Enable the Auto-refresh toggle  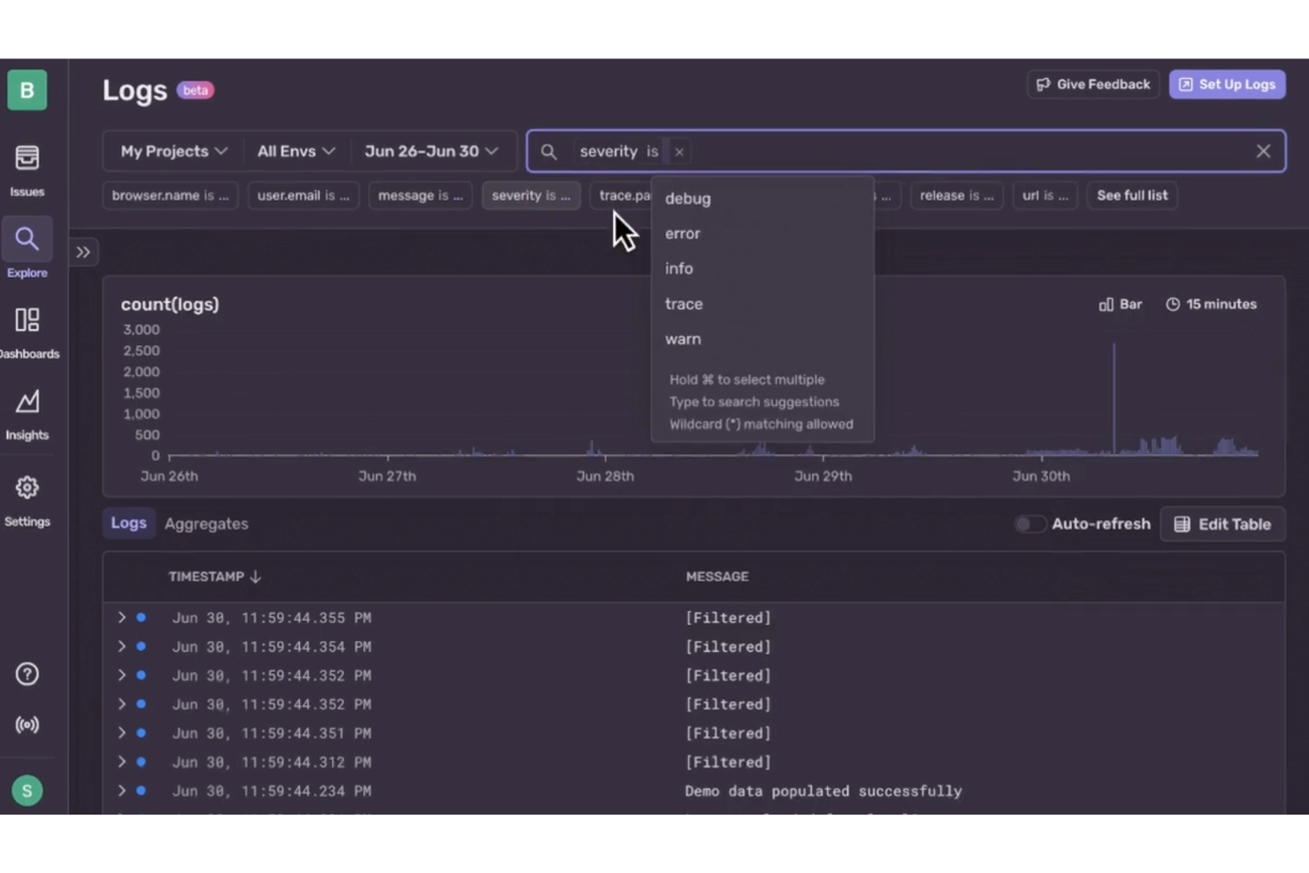pyautogui.click(x=1029, y=524)
